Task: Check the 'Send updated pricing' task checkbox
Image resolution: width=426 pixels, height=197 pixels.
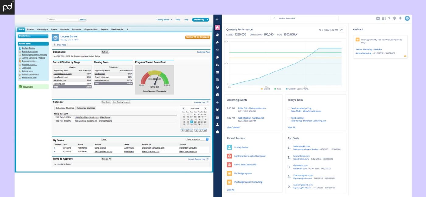Action: coord(289,108)
